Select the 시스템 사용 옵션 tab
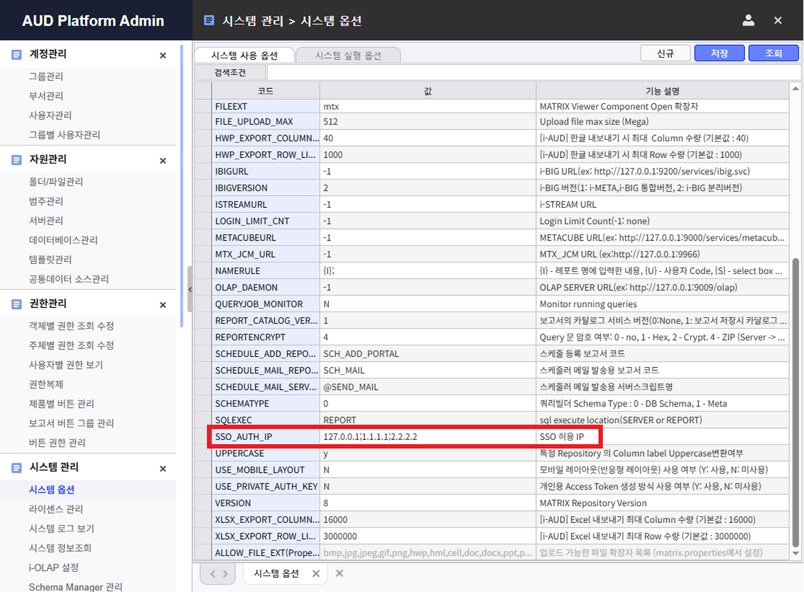Viewport: 804px width, 592px height. tap(244, 56)
